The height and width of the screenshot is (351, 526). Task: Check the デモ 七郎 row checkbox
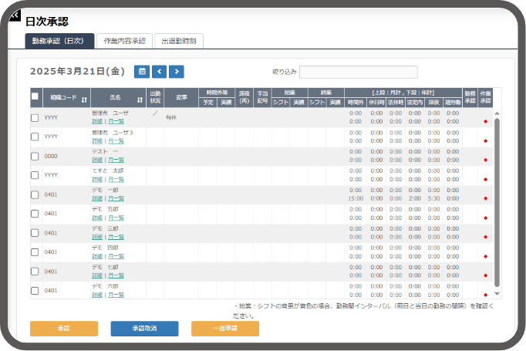tap(35, 272)
